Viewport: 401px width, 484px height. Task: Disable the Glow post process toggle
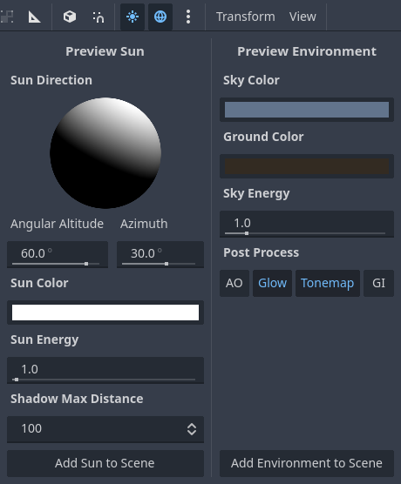(x=272, y=283)
